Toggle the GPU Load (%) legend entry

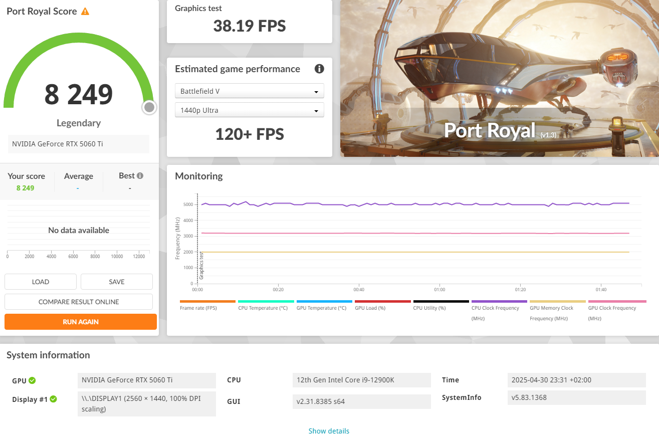pyautogui.click(x=382, y=305)
